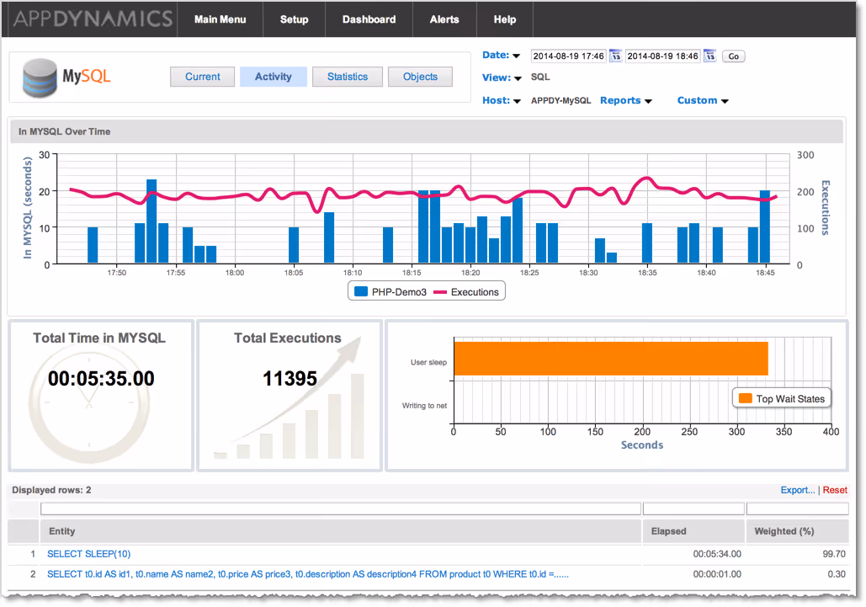Open the Objects tab

point(420,77)
